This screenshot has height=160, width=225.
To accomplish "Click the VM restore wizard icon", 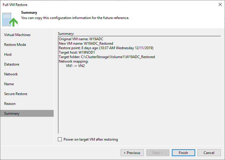I will tap(10, 20).
